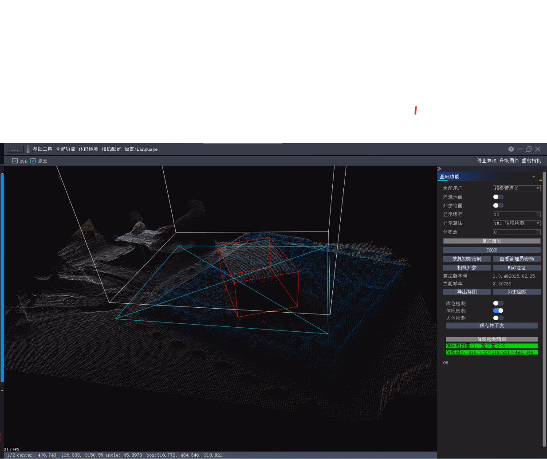The image size is (547, 459).
Task: Click the MAC地址 button
Action: 516,267
